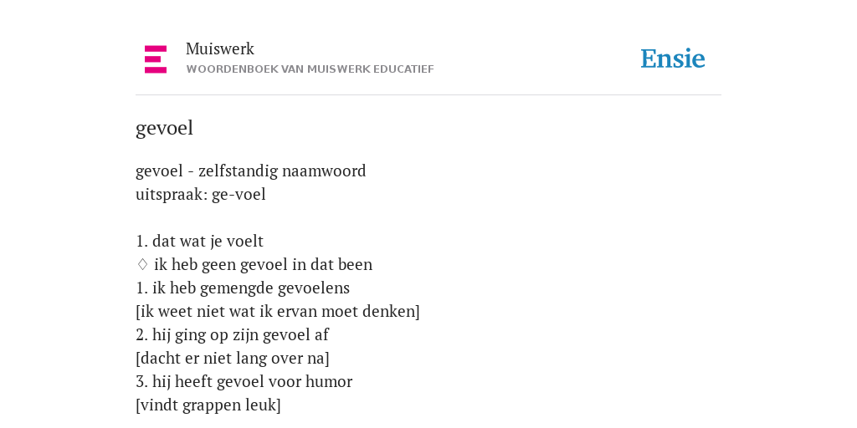Click the diamond bullet before example sentence
This screenshot has width=857, height=428.
click(x=142, y=264)
